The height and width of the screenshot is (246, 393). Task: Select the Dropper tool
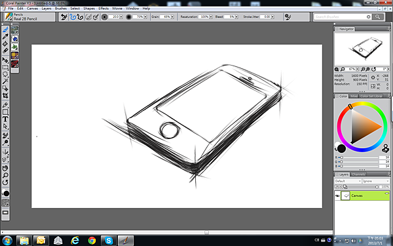(5, 37)
